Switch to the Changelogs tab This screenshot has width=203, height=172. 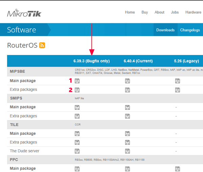point(190,30)
